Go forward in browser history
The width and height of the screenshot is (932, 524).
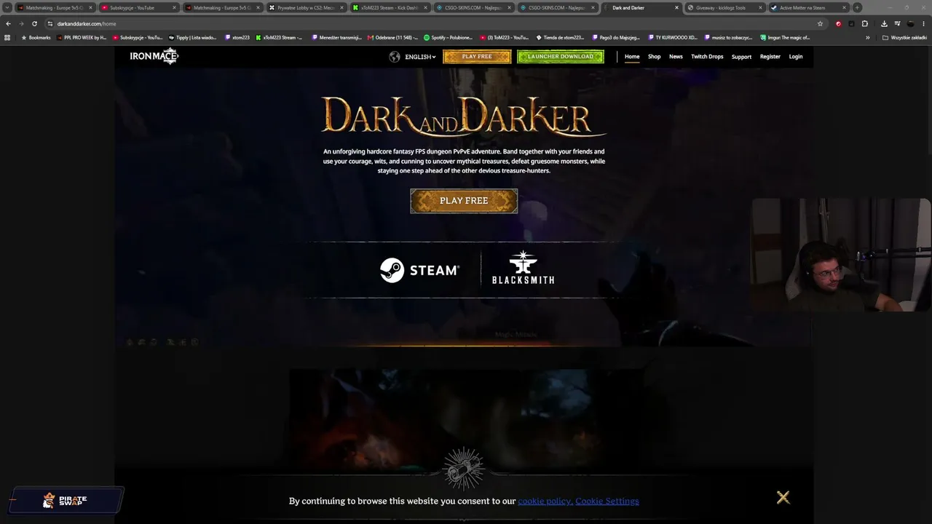20,23
